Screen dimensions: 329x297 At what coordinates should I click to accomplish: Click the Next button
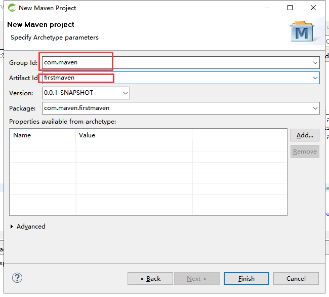tap(197, 279)
